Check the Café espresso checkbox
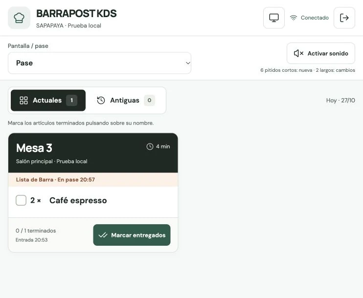 21,200
